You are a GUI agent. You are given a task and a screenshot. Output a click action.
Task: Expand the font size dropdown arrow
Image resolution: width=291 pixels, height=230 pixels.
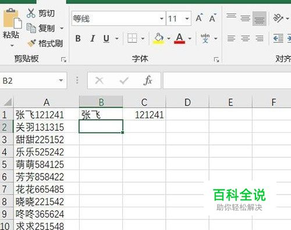point(187,19)
